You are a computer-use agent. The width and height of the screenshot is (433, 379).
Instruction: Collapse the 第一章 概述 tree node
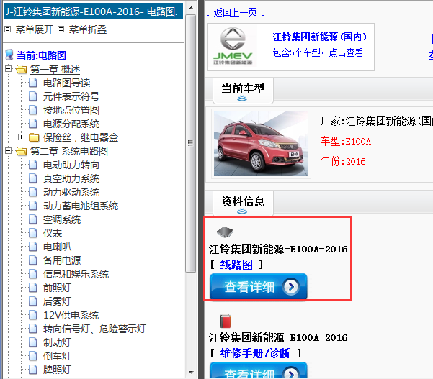coord(8,68)
